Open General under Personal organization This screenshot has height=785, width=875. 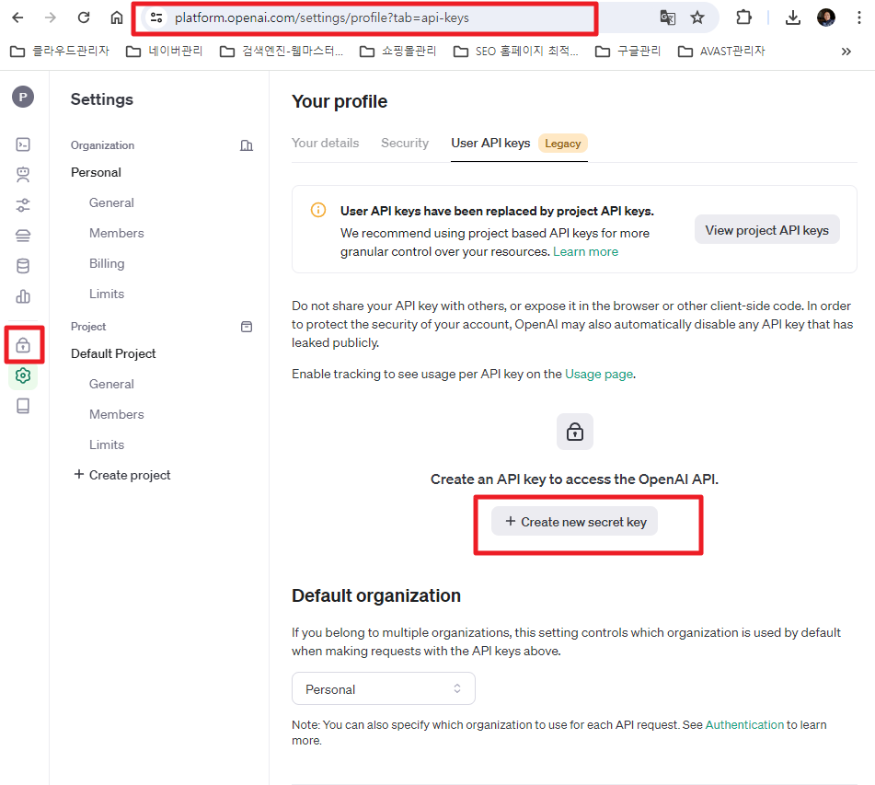point(111,202)
